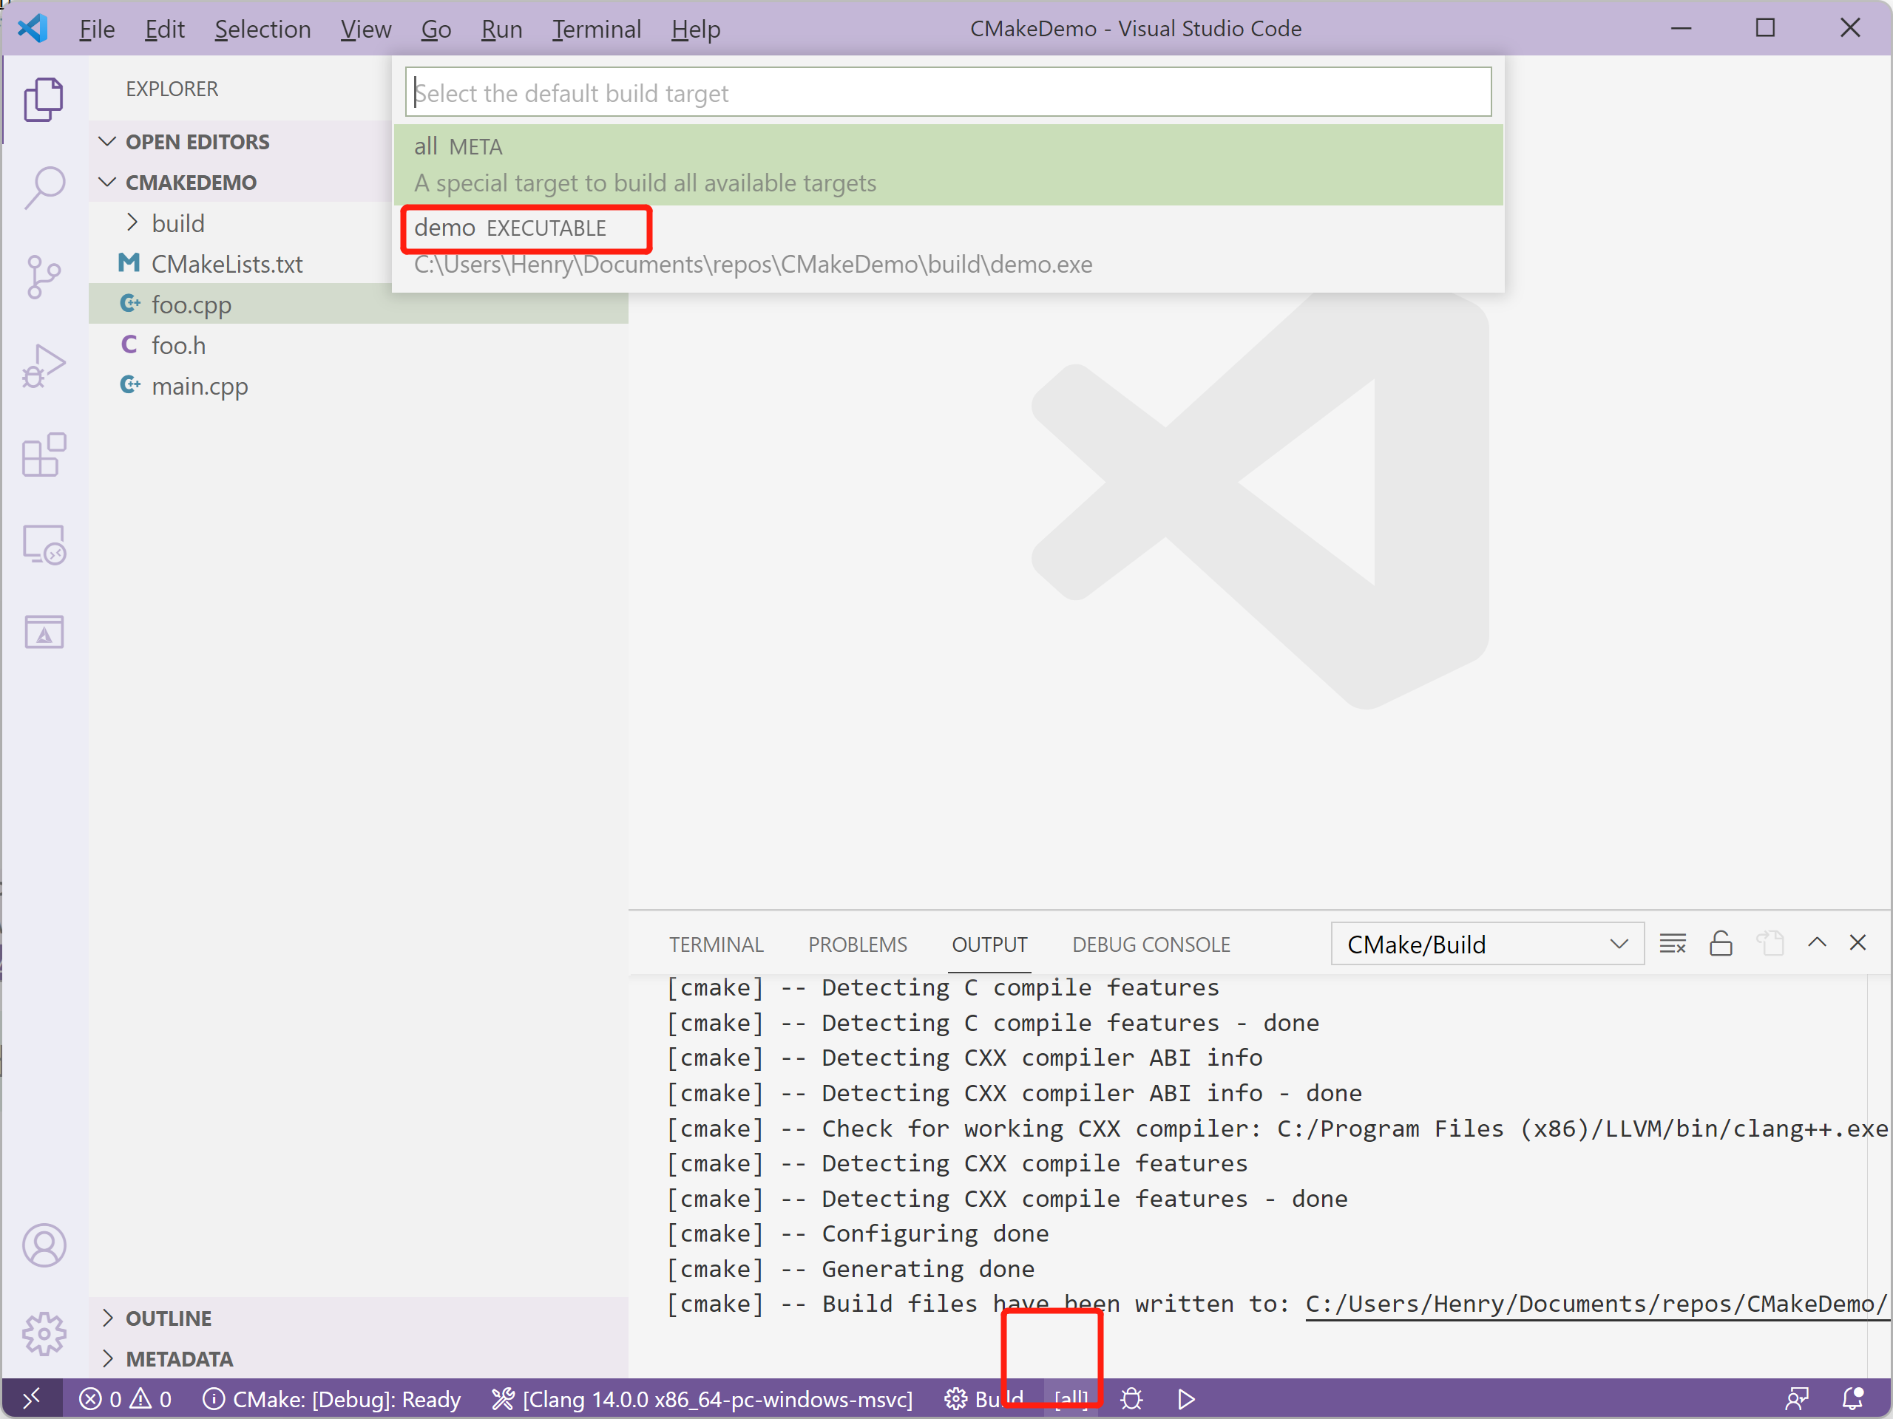1893x1419 pixels.
Task: Switch to the DEBUG CONSOLE tab
Action: [x=1151, y=945]
